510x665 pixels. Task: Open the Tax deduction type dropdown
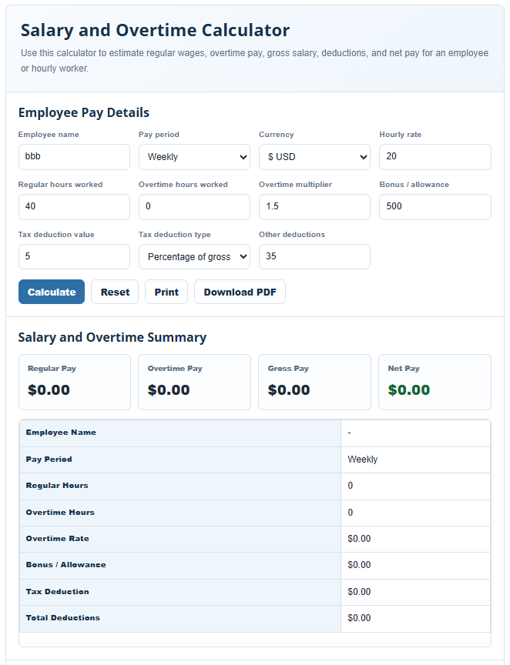pyautogui.click(x=194, y=256)
